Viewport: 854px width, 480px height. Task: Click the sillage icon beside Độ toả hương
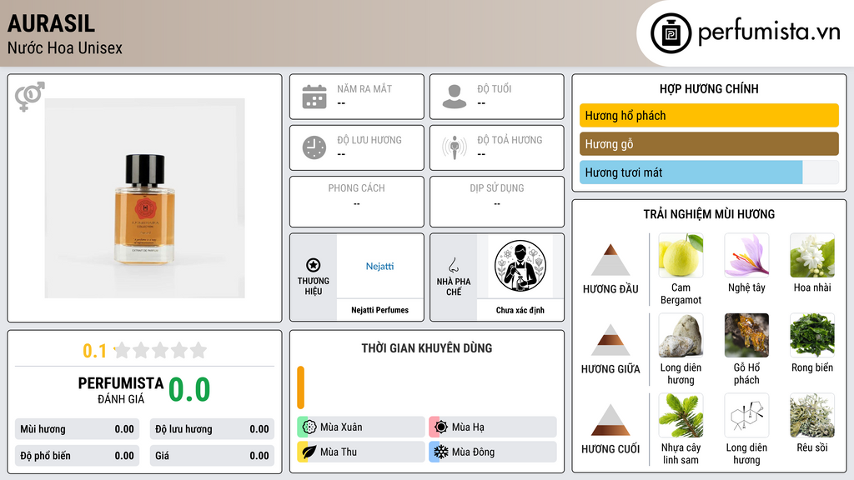[455, 147]
